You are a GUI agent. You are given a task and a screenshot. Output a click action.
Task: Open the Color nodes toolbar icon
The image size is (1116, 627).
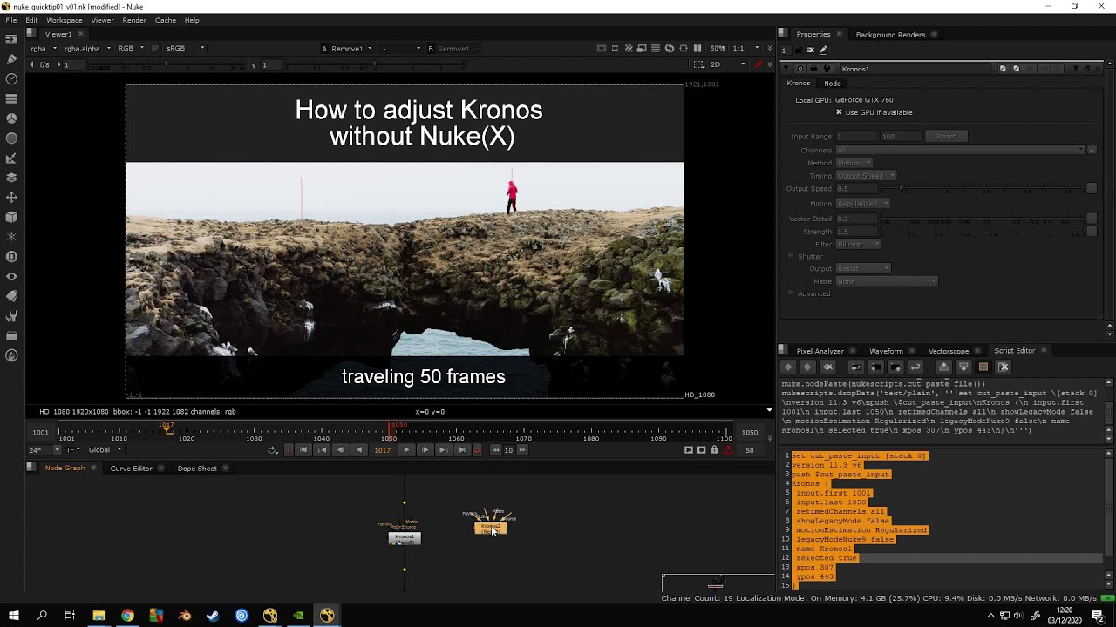(x=11, y=118)
